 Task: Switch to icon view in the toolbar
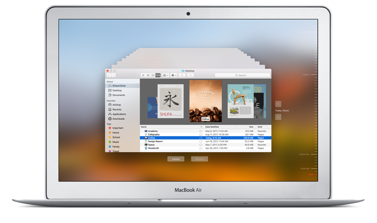click(143, 75)
